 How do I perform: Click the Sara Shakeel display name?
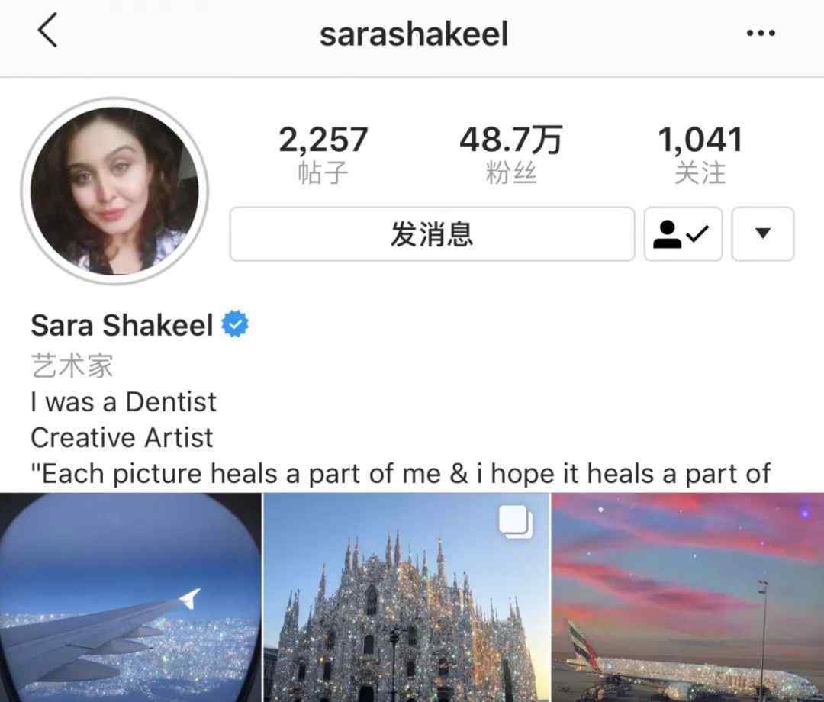pos(122,325)
